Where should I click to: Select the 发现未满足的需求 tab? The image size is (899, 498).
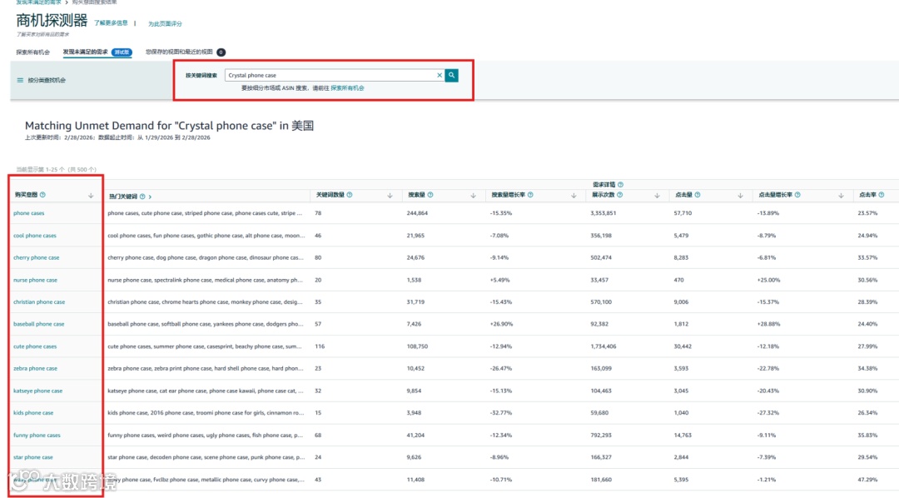85,52
